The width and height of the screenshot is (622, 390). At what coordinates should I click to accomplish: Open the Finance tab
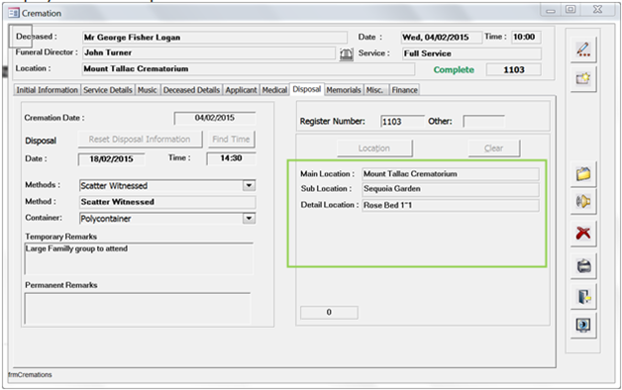[405, 90]
